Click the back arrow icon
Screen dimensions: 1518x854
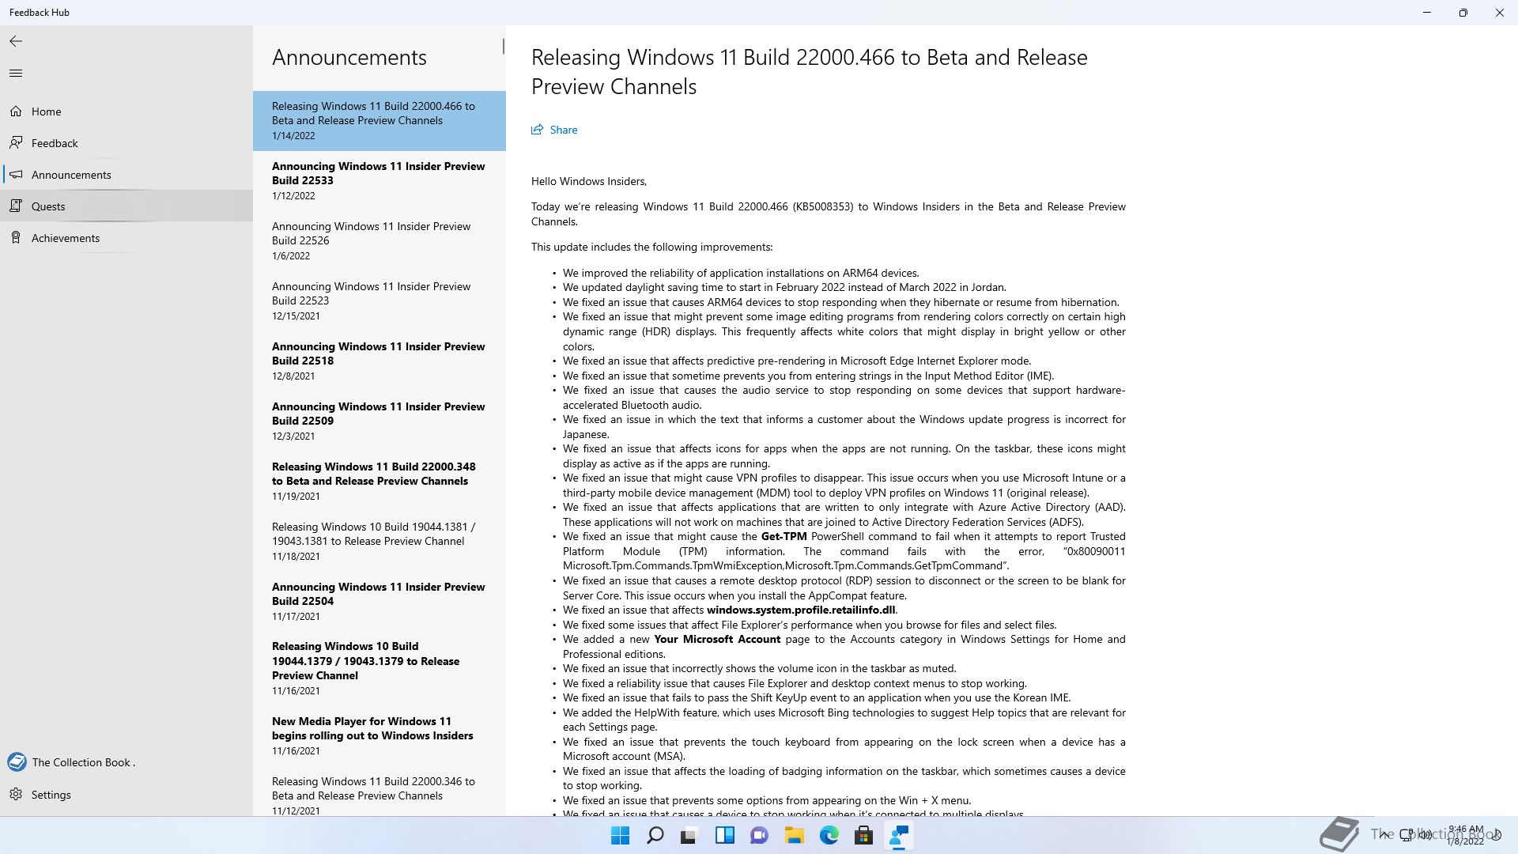point(16,41)
